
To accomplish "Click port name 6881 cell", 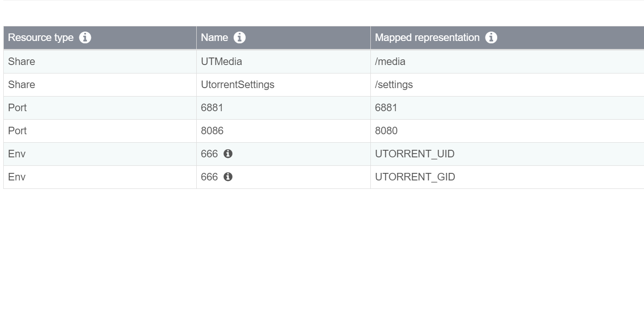I will (284, 108).
